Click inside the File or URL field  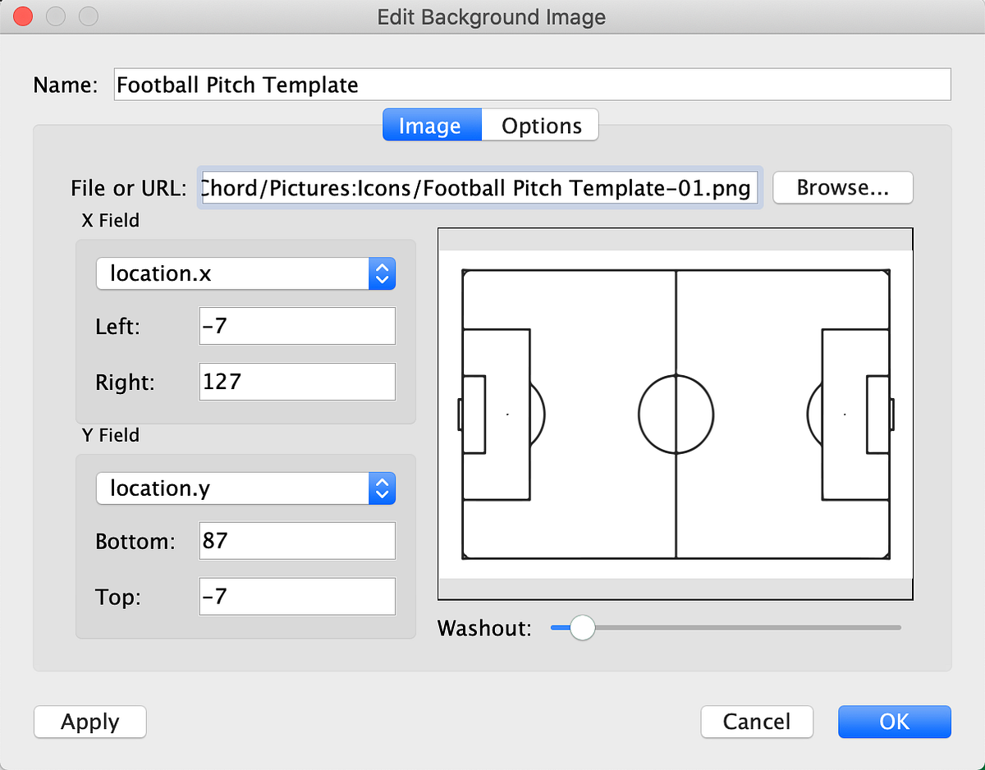[x=480, y=188]
